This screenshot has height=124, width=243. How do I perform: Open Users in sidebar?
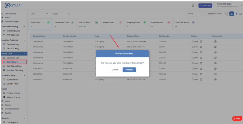point(7,101)
